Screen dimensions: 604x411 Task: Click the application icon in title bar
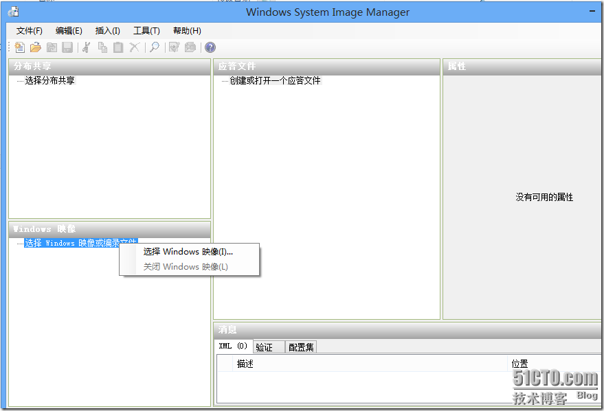click(x=13, y=12)
